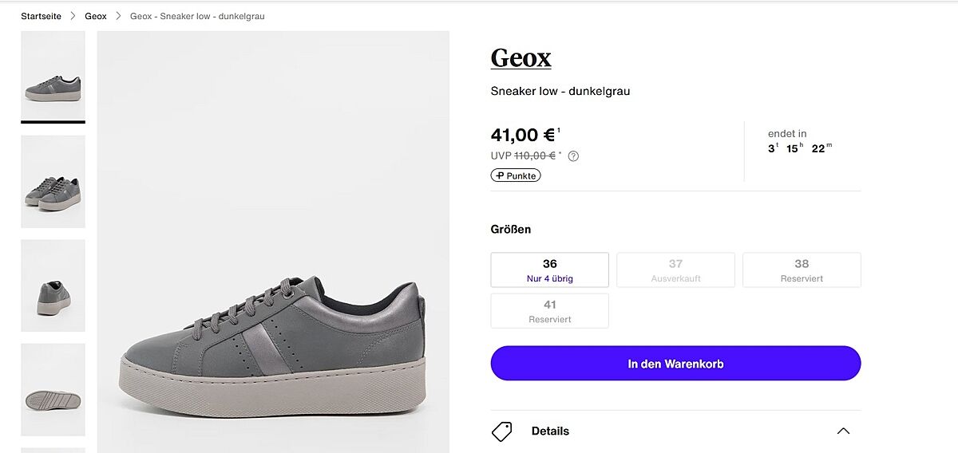Click the Details price tag icon
958x453 pixels.
[x=501, y=431]
